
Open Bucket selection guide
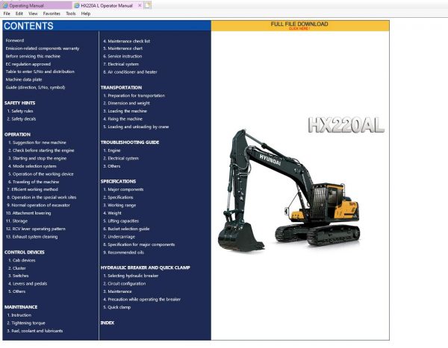[x=126, y=229]
